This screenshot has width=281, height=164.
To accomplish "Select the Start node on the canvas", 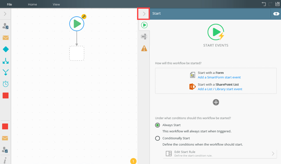I will [x=77, y=24].
